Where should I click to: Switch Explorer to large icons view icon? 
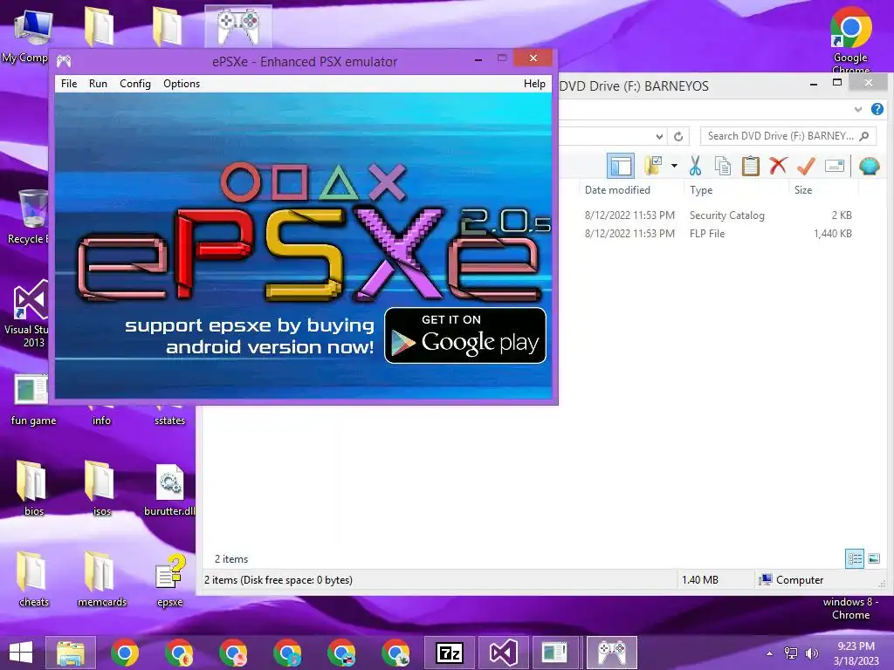(x=874, y=558)
